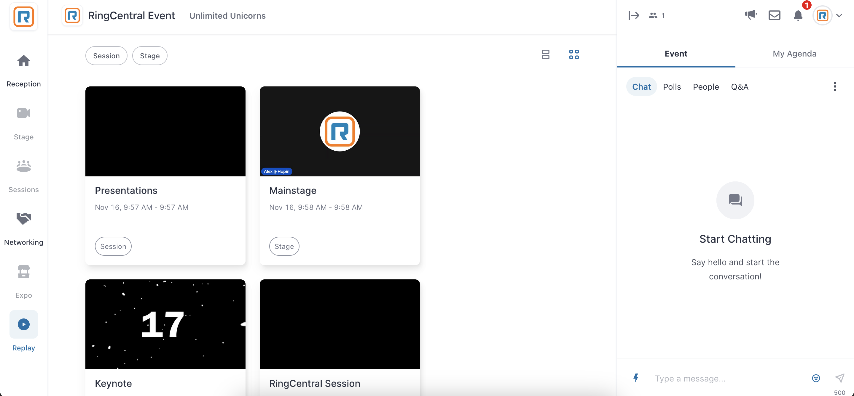This screenshot has width=854, height=396.
Task: Switch to the My Agenda tab
Action: 794,54
